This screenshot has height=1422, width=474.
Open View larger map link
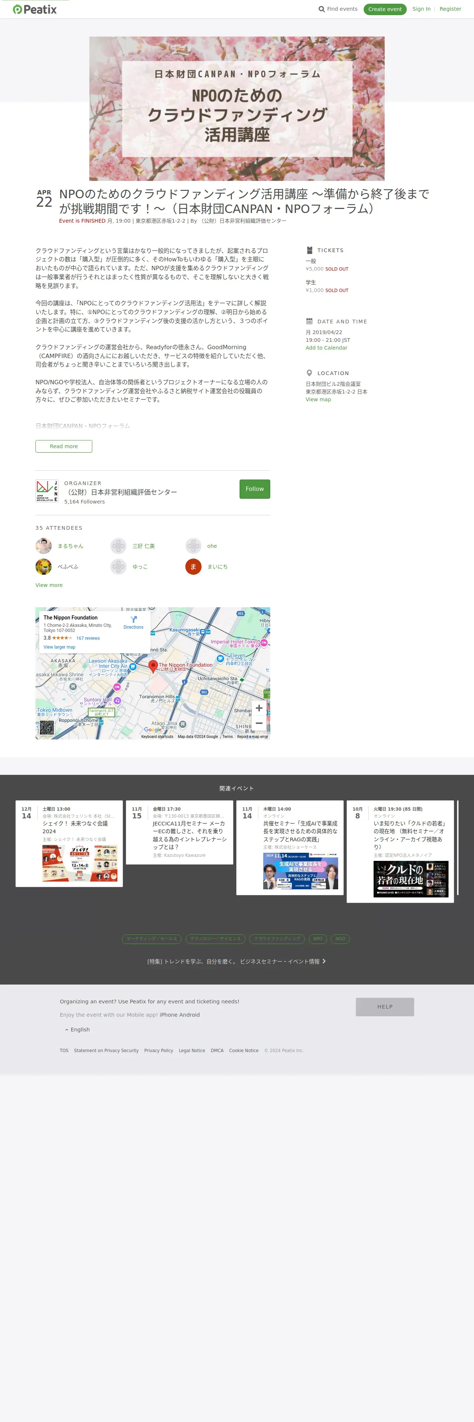[59, 647]
